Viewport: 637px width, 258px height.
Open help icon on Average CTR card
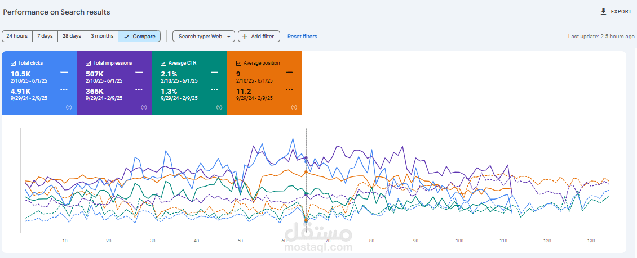219,107
